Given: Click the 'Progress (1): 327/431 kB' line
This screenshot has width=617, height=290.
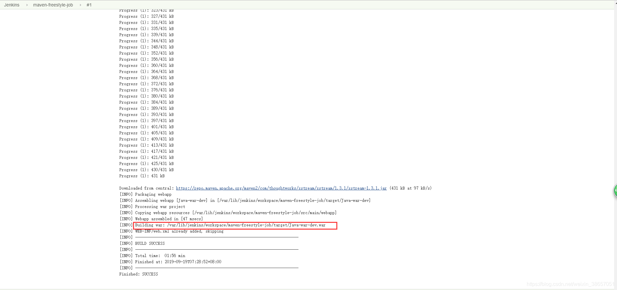Looking at the screenshot, I should pos(146,16).
